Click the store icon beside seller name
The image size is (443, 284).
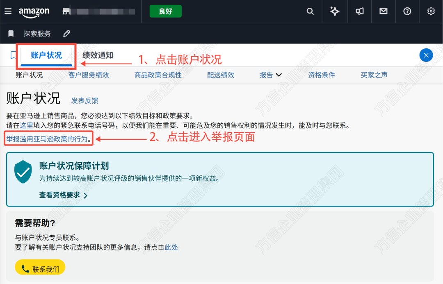click(66, 11)
